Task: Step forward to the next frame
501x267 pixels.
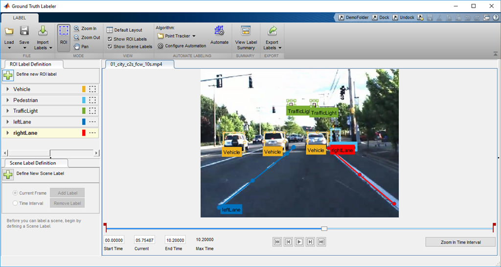Action: (x=310, y=242)
